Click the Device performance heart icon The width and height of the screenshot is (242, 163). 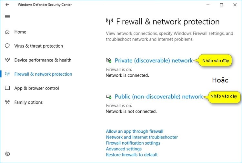7,60
